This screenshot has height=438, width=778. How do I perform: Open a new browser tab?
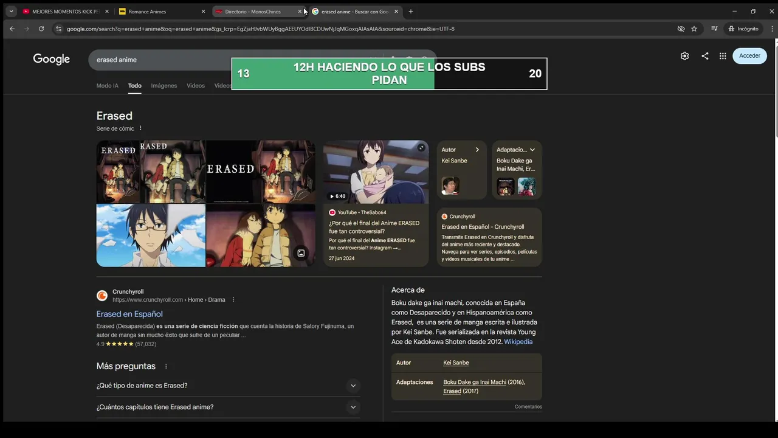pyautogui.click(x=411, y=12)
